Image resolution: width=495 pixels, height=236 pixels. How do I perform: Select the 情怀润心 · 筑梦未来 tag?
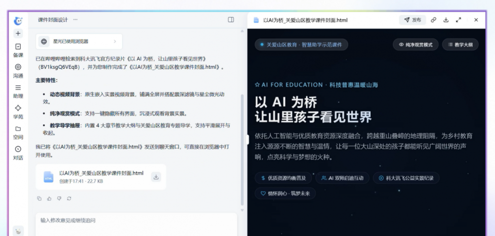point(285,194)
